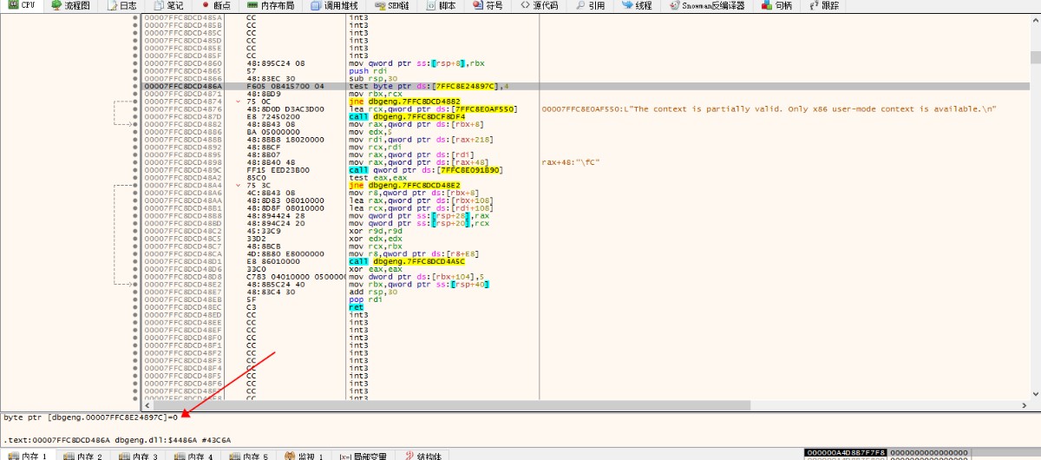This screenshot has width=1041, height=460.
Task: Select the 内存 4 dump tab
Action: [194, 455]
